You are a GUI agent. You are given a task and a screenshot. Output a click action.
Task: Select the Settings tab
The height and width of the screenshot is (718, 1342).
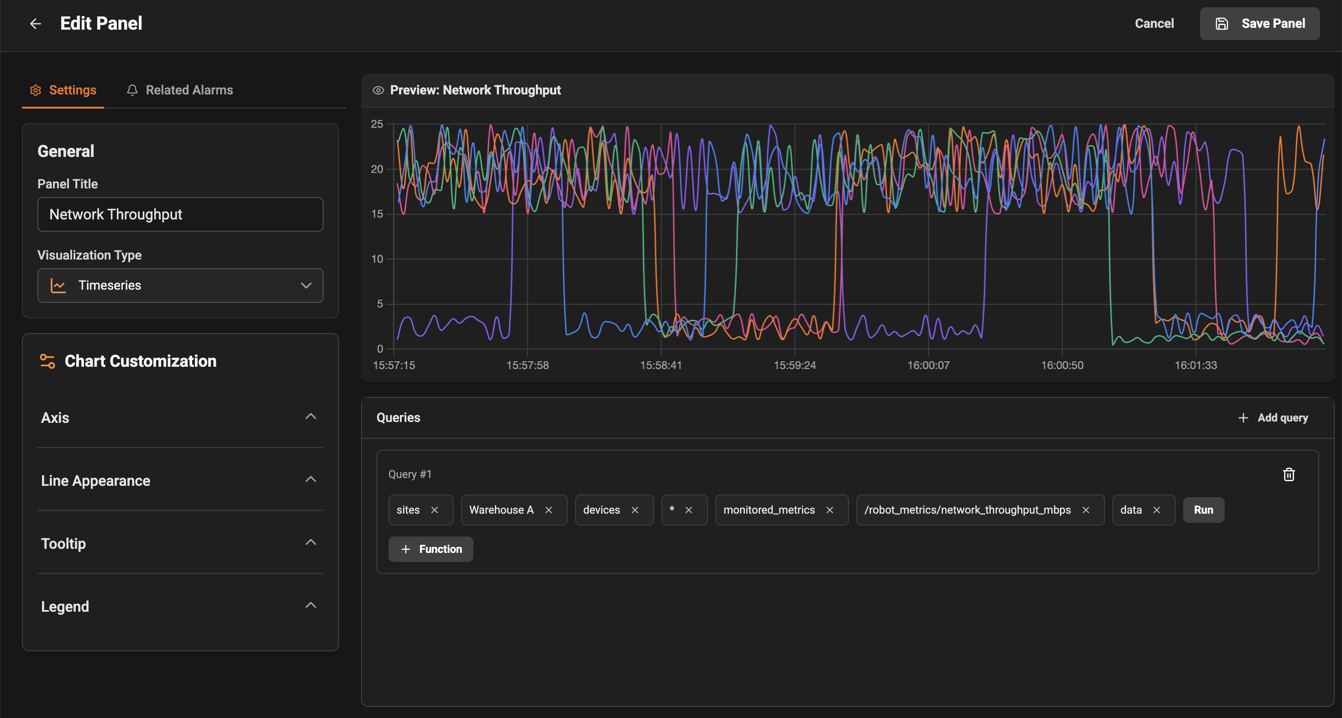coord(63,90)
